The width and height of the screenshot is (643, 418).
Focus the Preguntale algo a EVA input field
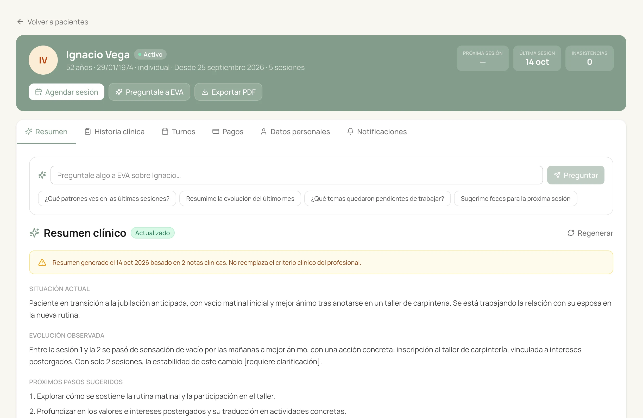[297, 175]
